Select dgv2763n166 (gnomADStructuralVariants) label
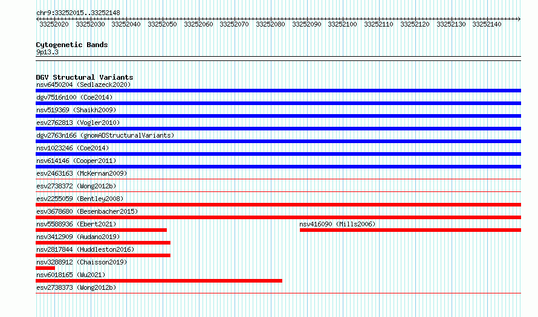The height and width of the screenshot is (317, 538). pyautogui.click(x=105, y=135)
